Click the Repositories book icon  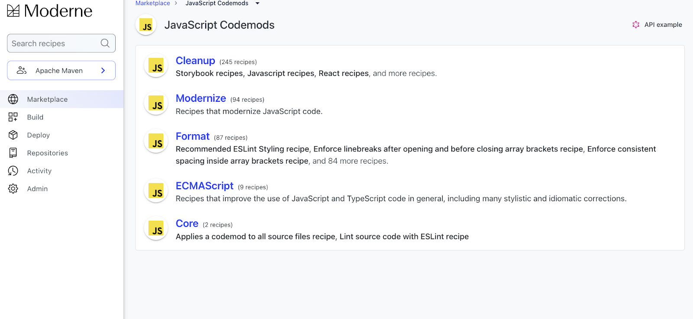point(13,153)
